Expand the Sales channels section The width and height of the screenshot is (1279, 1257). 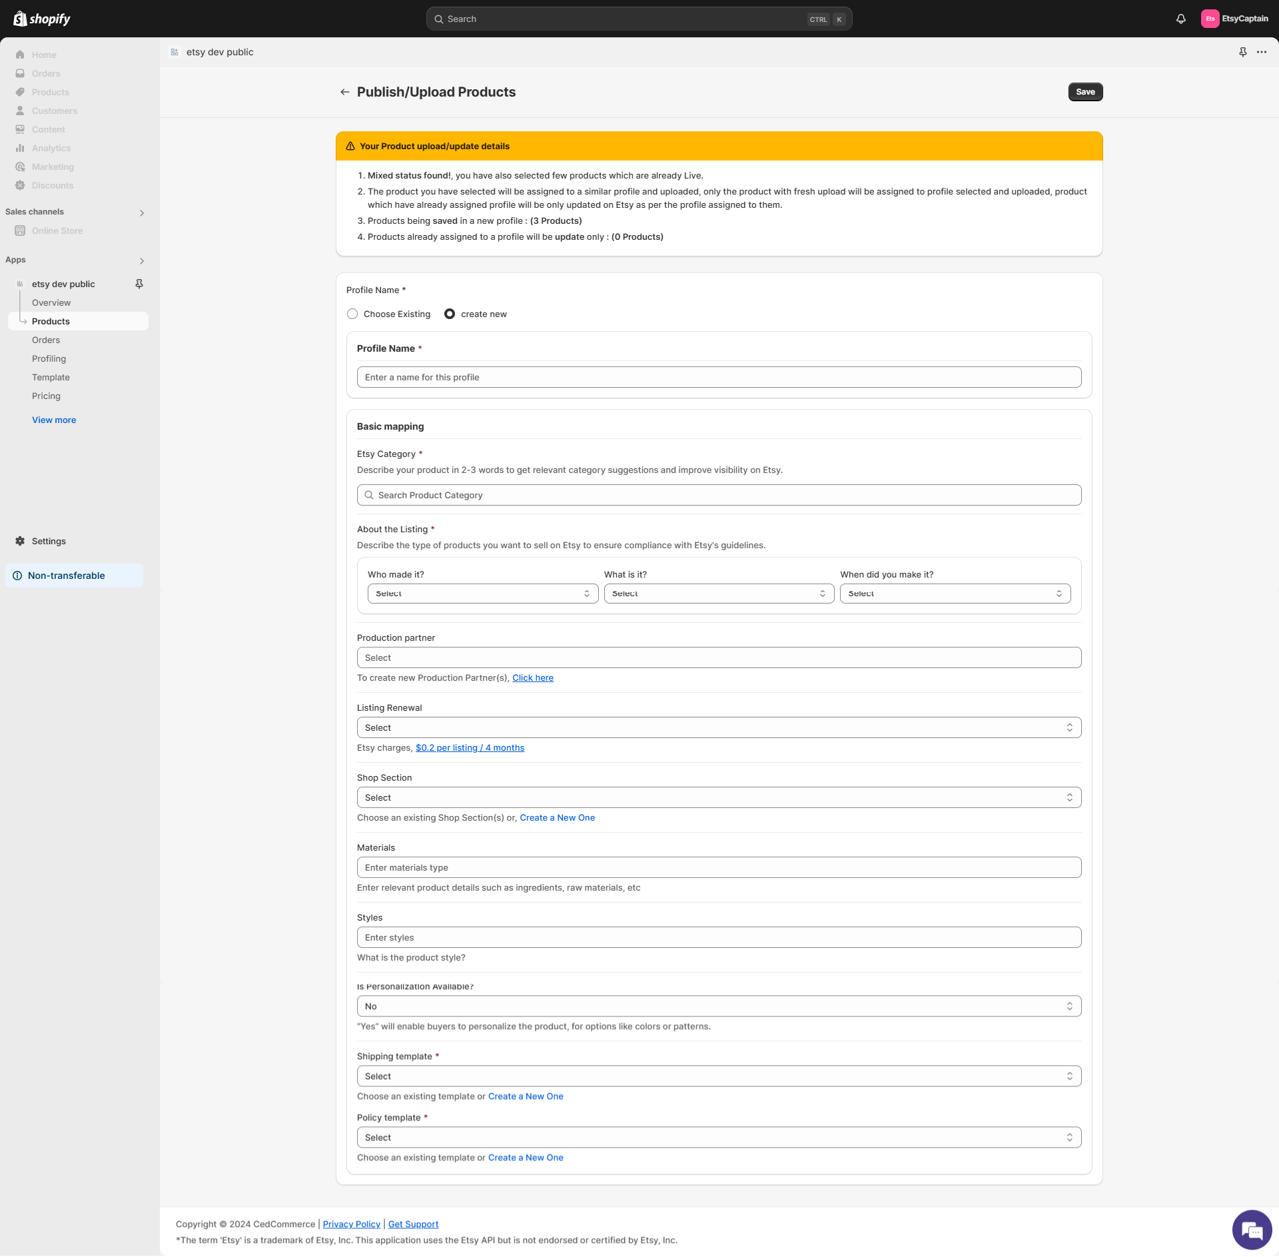pos(142,212)
